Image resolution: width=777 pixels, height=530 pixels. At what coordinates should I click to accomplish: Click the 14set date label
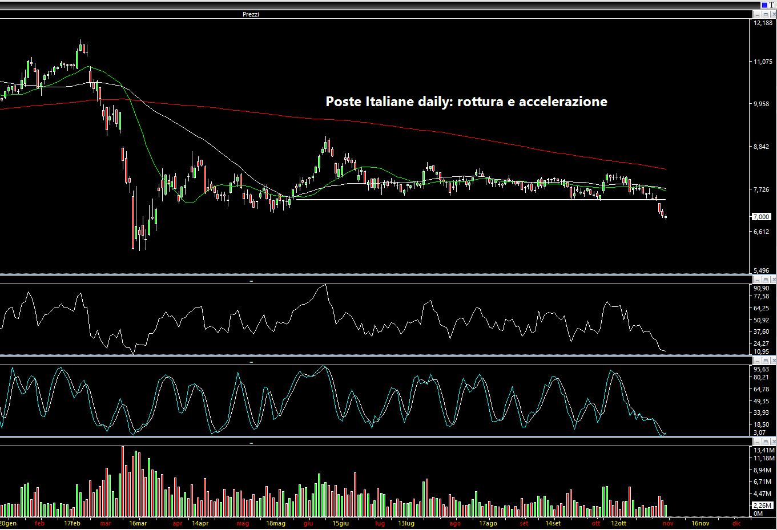pyautogui.click(x=553, y=523)
